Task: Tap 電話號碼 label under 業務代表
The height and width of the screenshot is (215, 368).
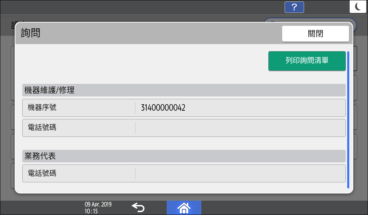Action: [x=42, y=173]
